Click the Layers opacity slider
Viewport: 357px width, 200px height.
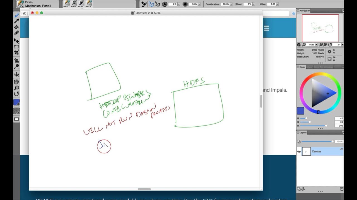coord(317,142)
